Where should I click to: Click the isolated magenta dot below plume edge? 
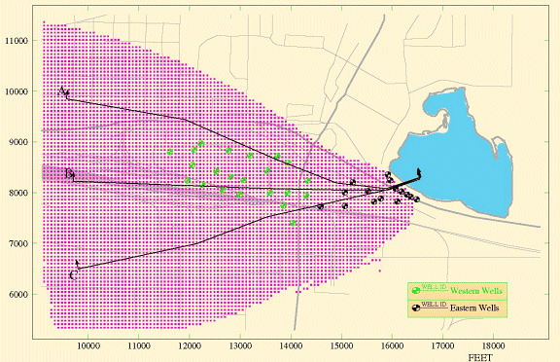pos(379,271)
